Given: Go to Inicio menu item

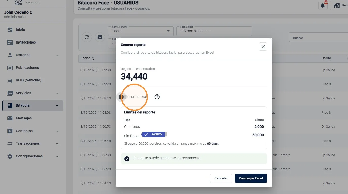Looking at the screenshot, I should click(33, 30).
